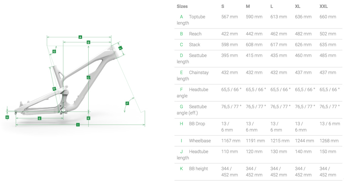344x181 pixels.
Task: Select the XXL size column header
Action: tap(324, 6)
